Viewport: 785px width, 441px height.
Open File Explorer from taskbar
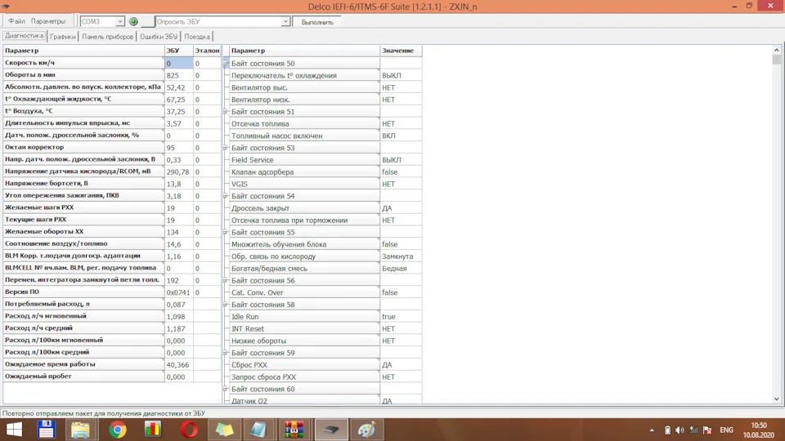(x=80, y=430)
